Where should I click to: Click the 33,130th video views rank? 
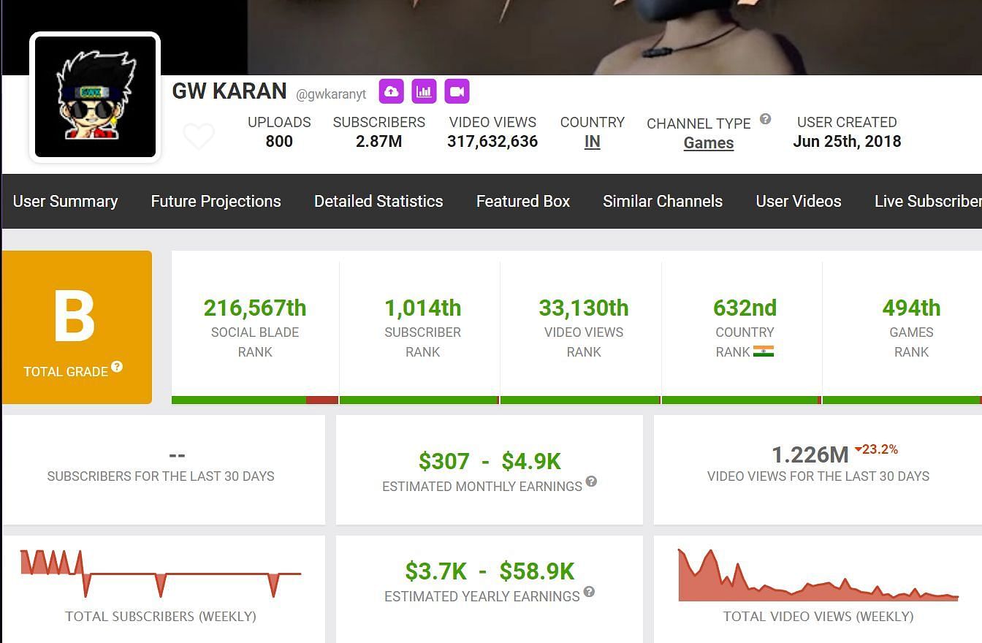pyautogui.click(x=584, y=308)
